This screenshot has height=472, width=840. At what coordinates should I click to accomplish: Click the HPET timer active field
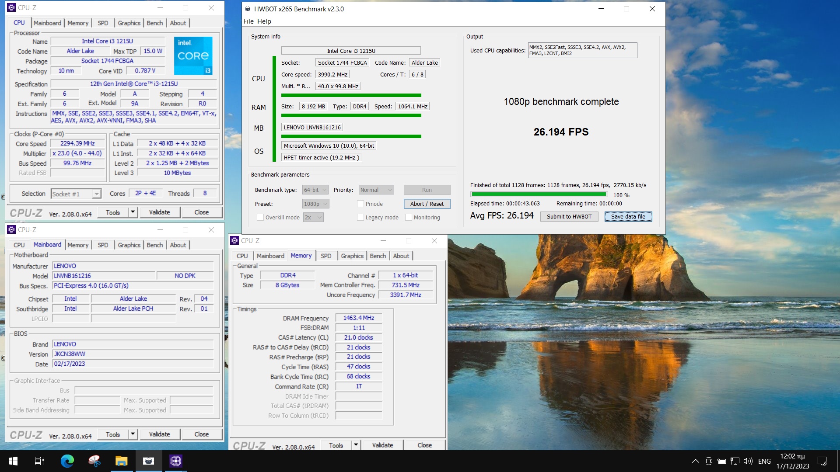322,157
